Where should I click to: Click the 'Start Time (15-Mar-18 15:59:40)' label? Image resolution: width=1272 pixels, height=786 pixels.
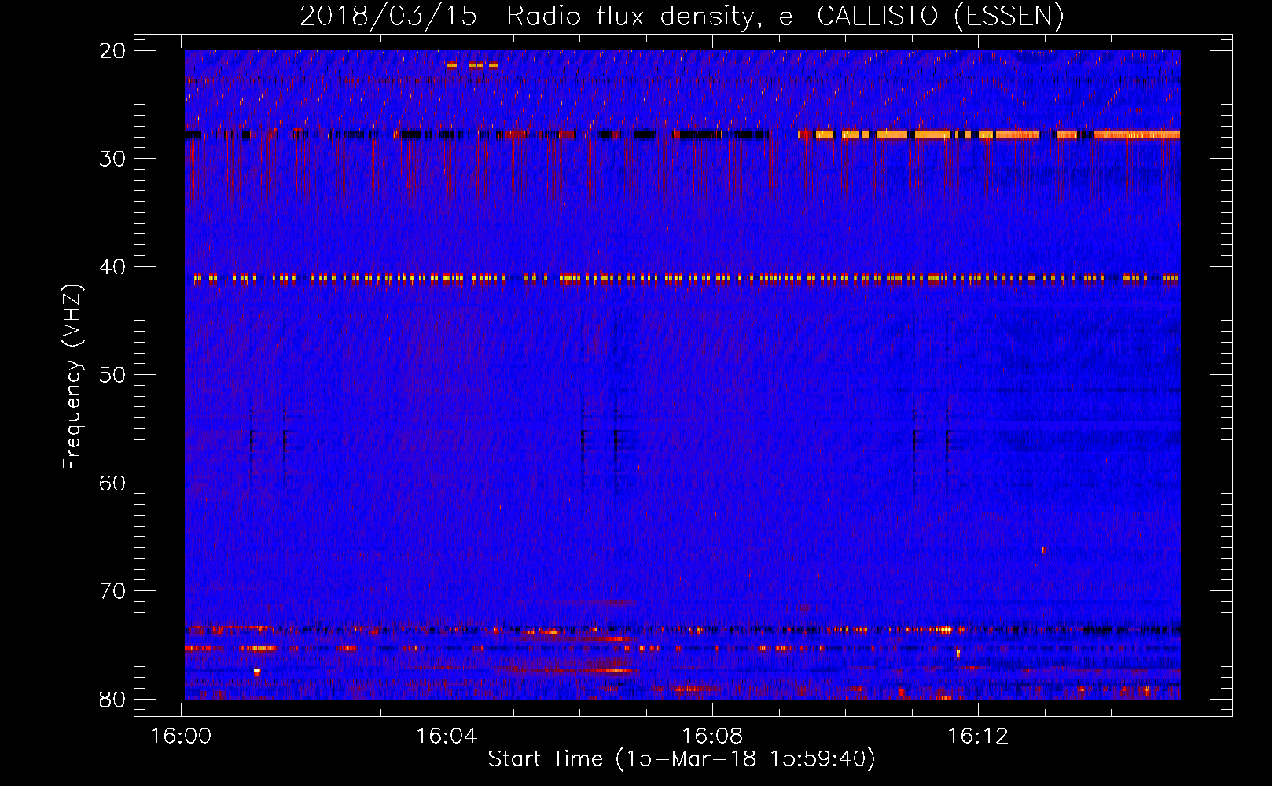[x=682, y=759]
